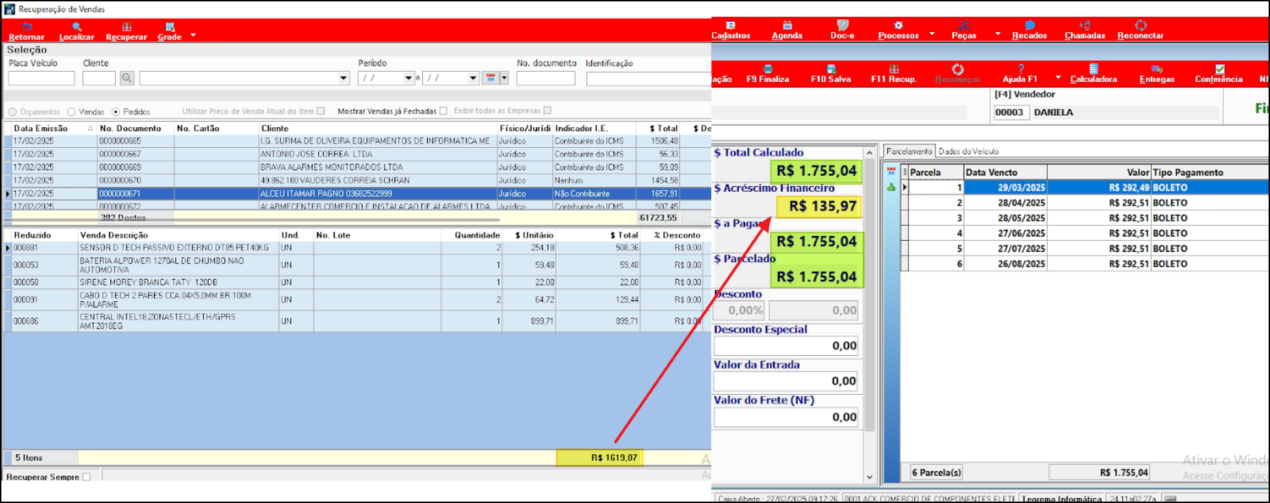Check Utilizar Preço de Venda Atual do Item
The image size is (1270, 503).
click(x=321, y=111)
